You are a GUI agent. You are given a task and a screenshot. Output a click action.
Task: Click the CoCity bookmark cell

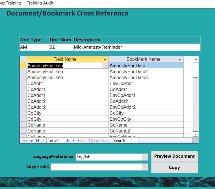coord(146,113)
